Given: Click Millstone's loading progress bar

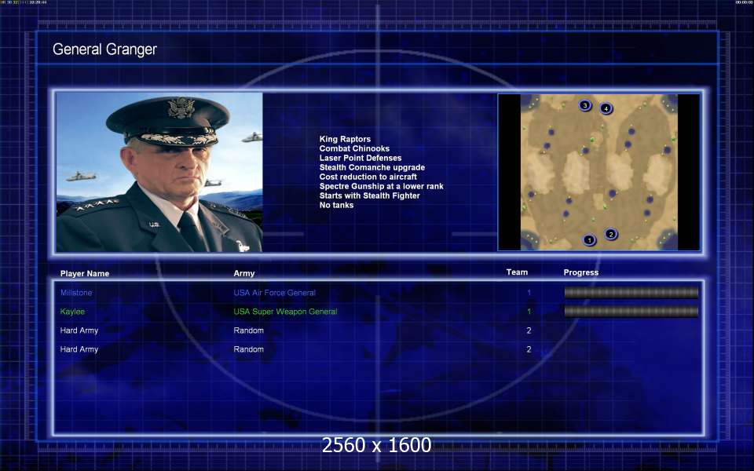Looking at the screenshot, I should pyautogui.click(x=631, y=293).
